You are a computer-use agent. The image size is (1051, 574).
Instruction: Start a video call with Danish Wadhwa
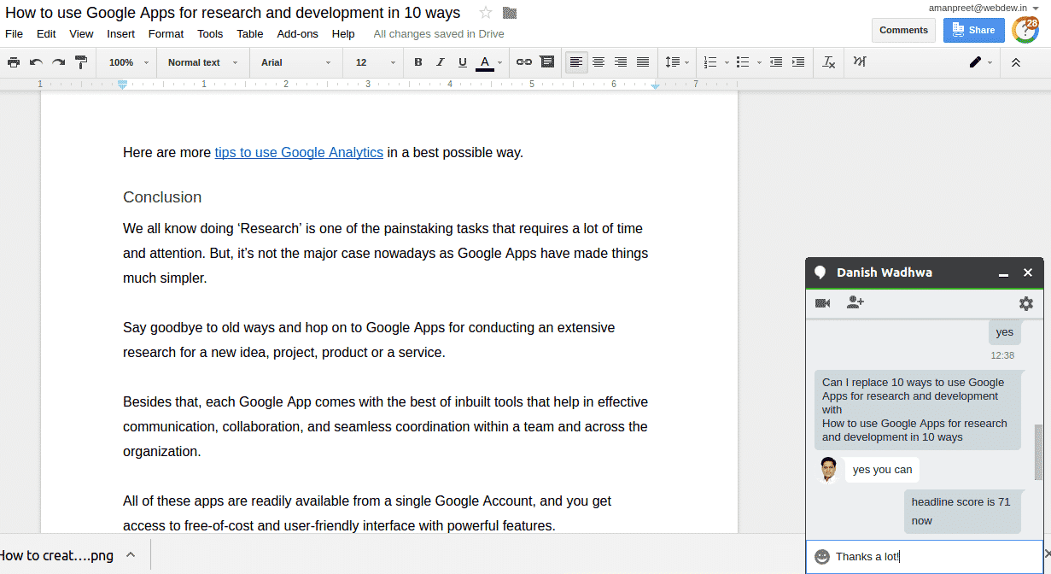(823, 303)
